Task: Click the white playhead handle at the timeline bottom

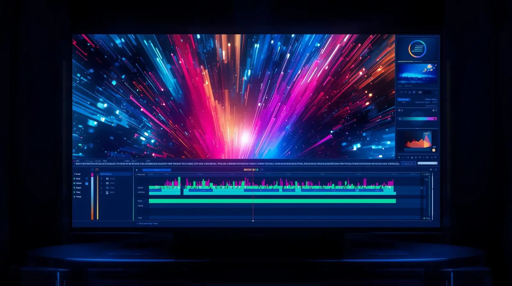Action: (x=253, y=221)
